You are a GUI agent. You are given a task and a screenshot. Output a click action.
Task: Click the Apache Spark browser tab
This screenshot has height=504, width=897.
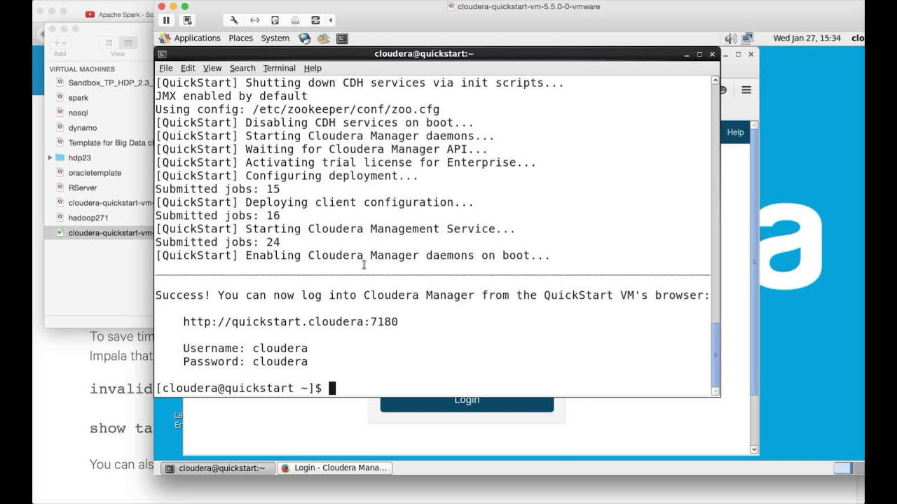[x=119, y=14]
